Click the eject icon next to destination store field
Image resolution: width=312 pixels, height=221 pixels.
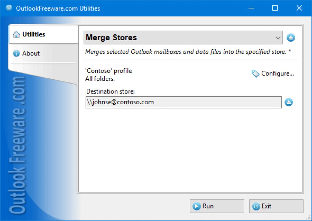[289, 102]
